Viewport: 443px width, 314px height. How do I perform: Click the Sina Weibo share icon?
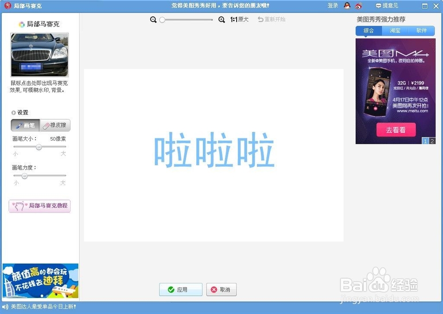358,6
